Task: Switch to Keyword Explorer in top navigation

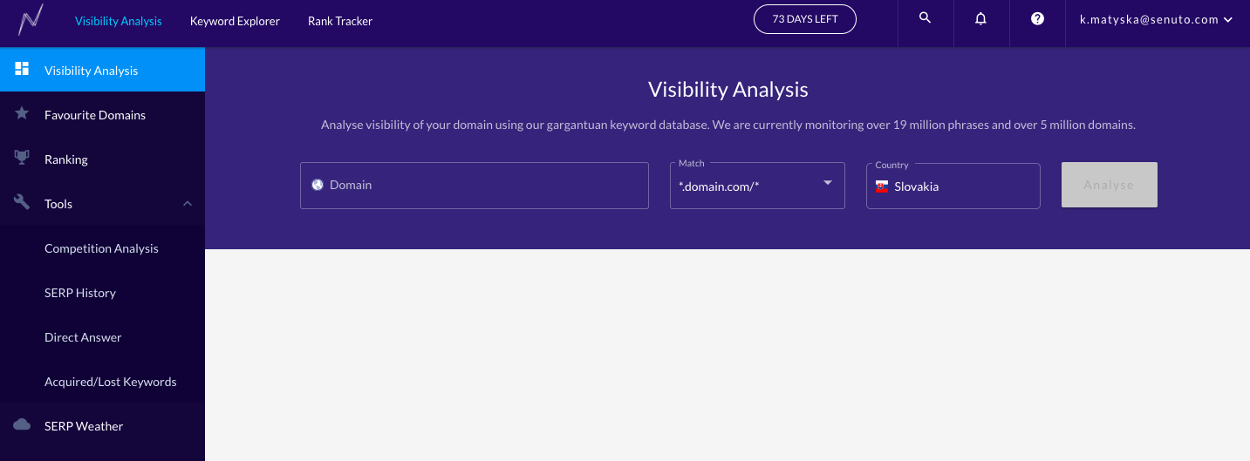Action: 235,21
